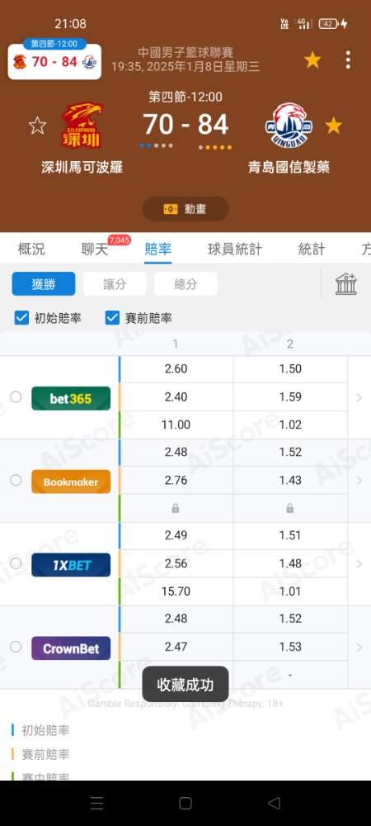Image resolution: width=371 pixels, height=826 pixels.
Task: Expand Bookmaker row chevron
Action: (x=359, y=481)
